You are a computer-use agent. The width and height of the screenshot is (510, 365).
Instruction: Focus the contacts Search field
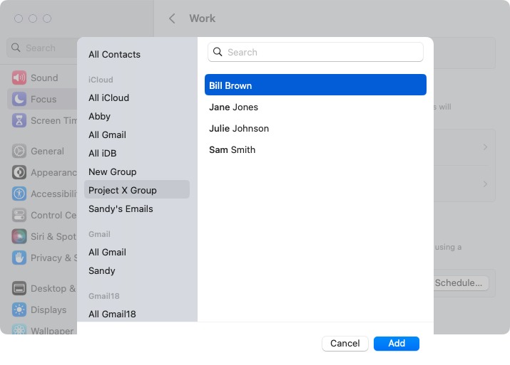[x=315, y=52]
